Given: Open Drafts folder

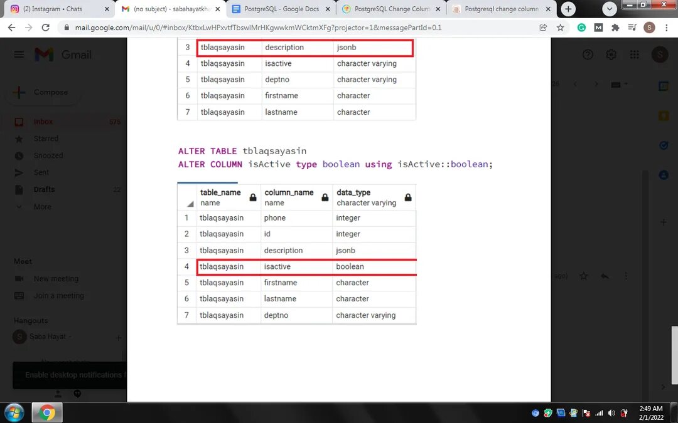Looking at the screenshot, I should point(44,189).
